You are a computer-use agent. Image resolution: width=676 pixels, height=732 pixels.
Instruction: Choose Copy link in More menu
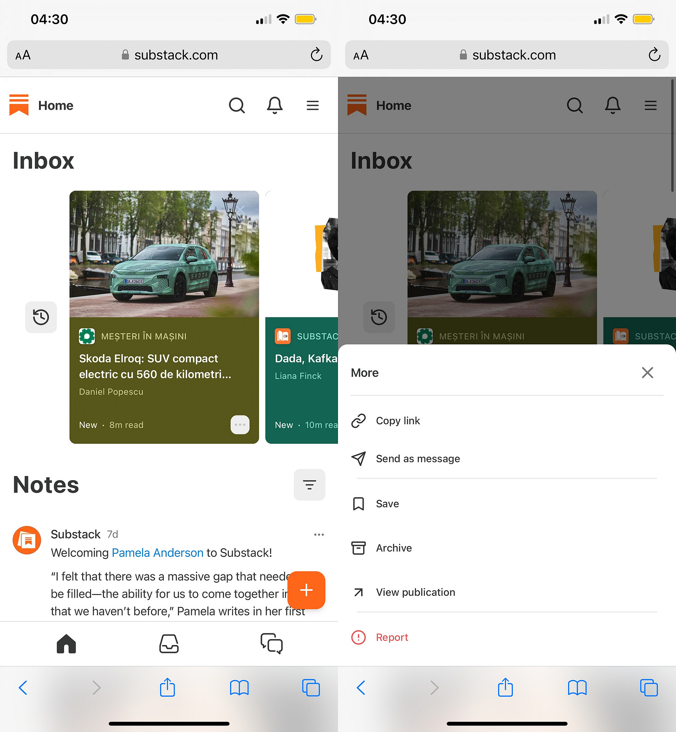(507, 421)
